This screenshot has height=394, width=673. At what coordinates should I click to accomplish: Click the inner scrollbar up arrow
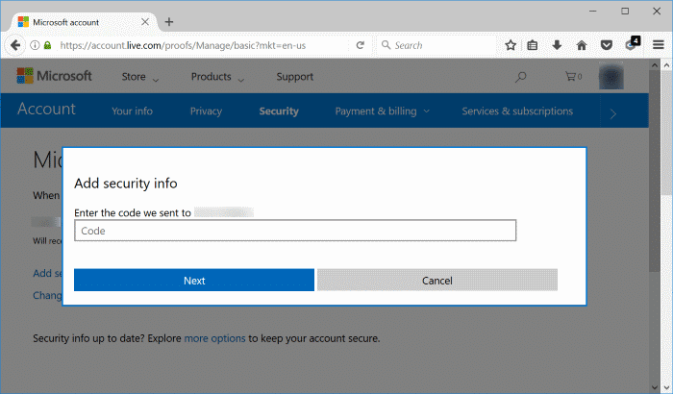click(x=654, y=65)
